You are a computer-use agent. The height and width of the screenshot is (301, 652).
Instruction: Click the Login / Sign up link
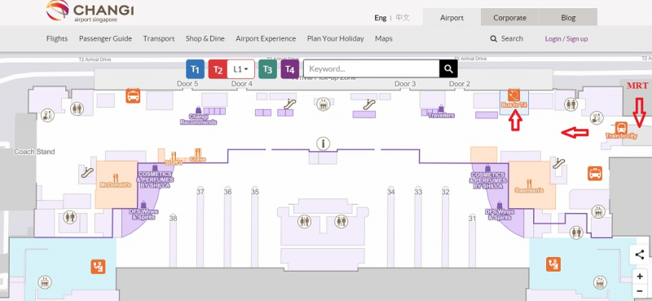(x=566, y=38)
